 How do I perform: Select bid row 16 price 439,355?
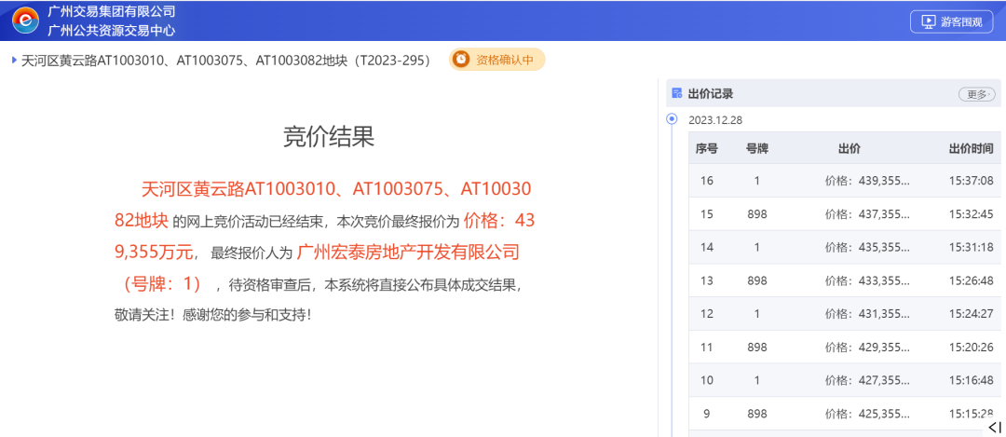[867, 181]
